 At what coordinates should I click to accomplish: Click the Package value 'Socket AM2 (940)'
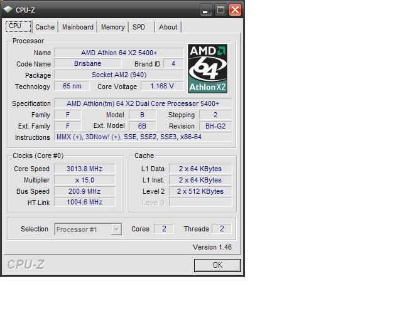119,75
